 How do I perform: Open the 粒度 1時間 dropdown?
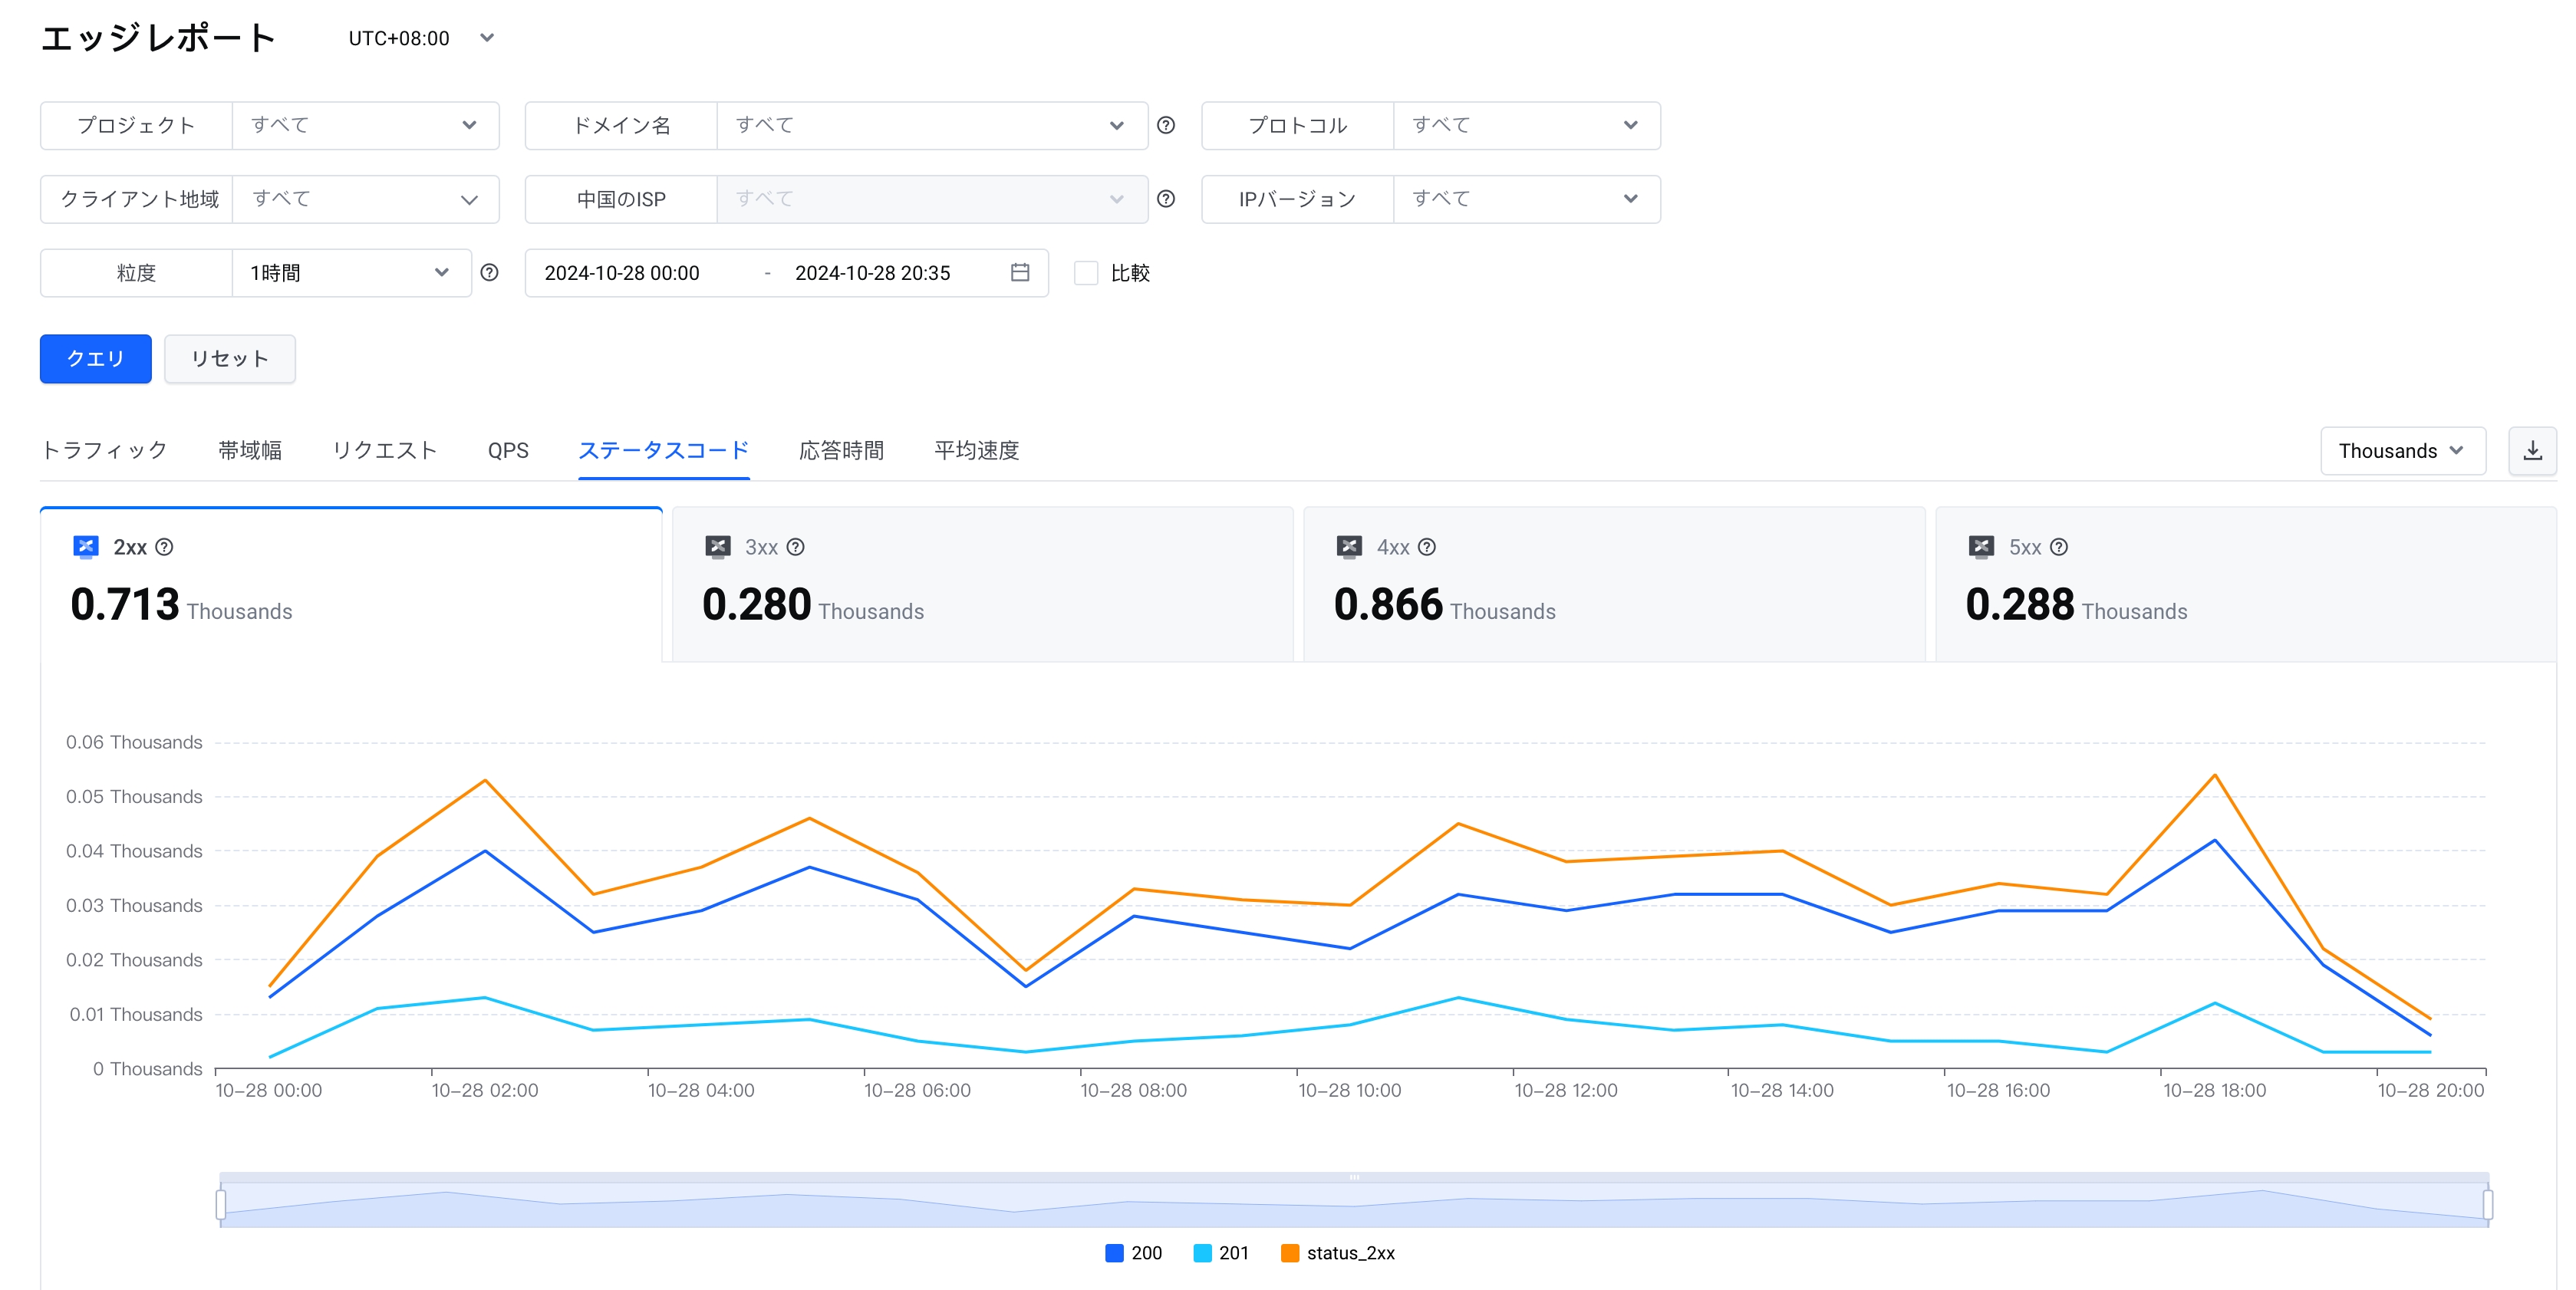tap(352, 273)
